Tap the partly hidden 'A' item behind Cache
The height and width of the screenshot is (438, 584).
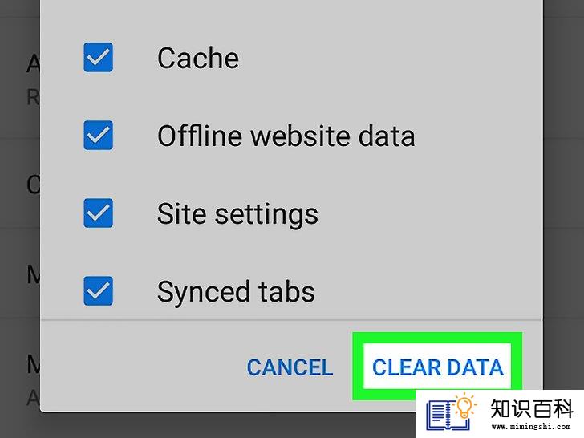[34, 64]
